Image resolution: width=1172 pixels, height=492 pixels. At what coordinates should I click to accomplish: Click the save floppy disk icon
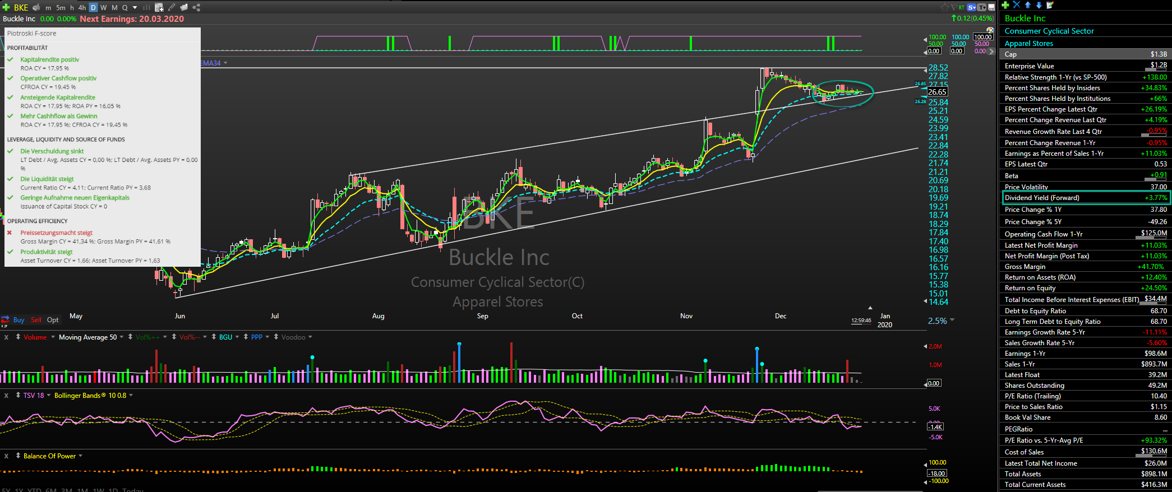[x=991, y=7]
